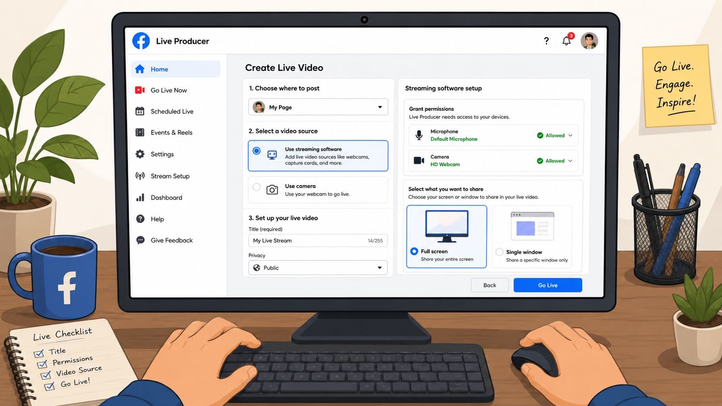Open the My Page posting dropdown

pyautogui.click(x=318, y=107)
